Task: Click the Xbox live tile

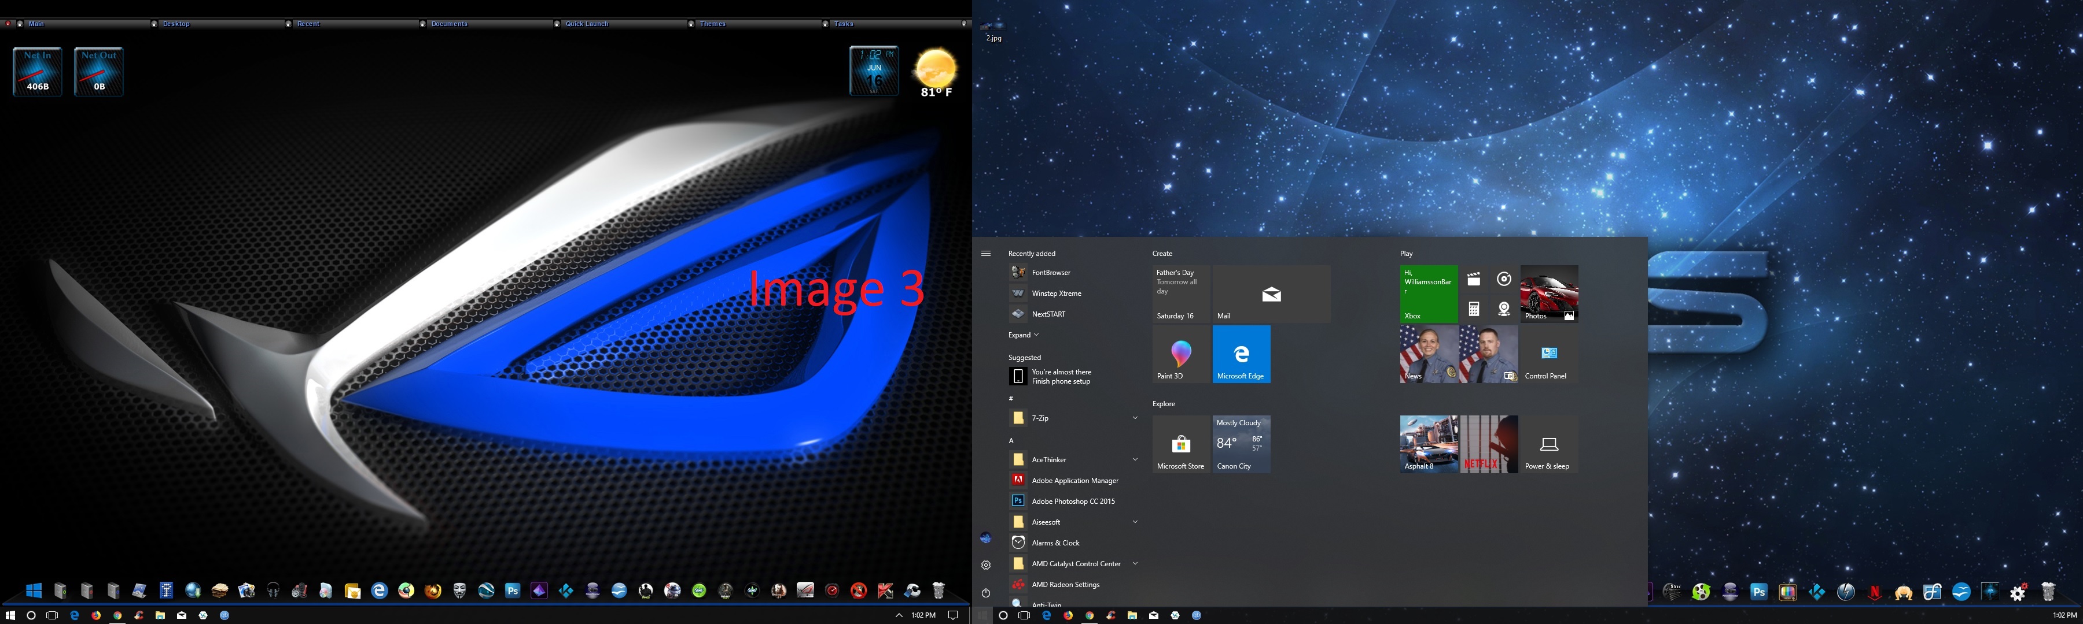Action: click(x=1428, y=294)
